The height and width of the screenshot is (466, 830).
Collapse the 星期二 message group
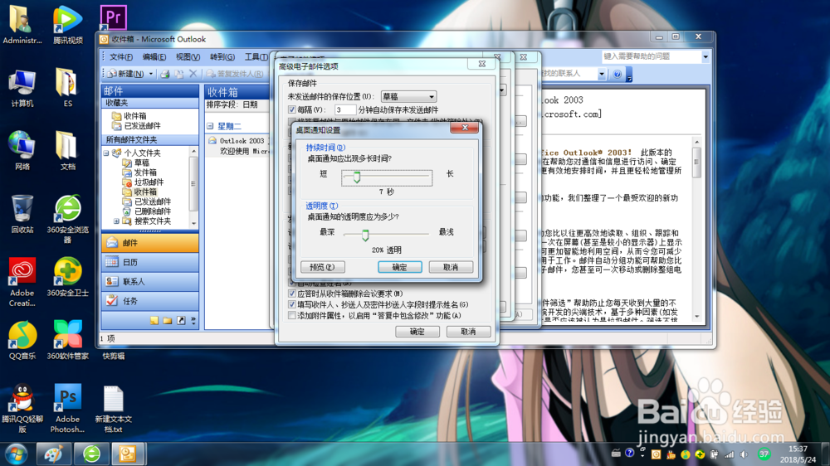click(210, 126)
